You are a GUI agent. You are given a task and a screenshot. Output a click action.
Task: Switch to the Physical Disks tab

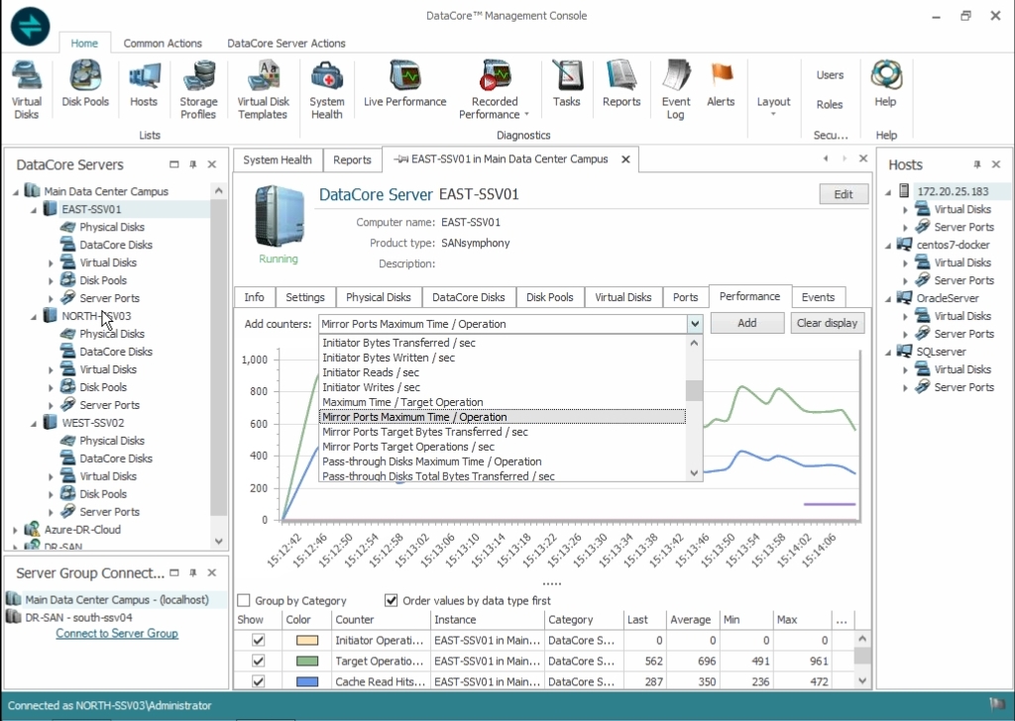pos(378,297)
